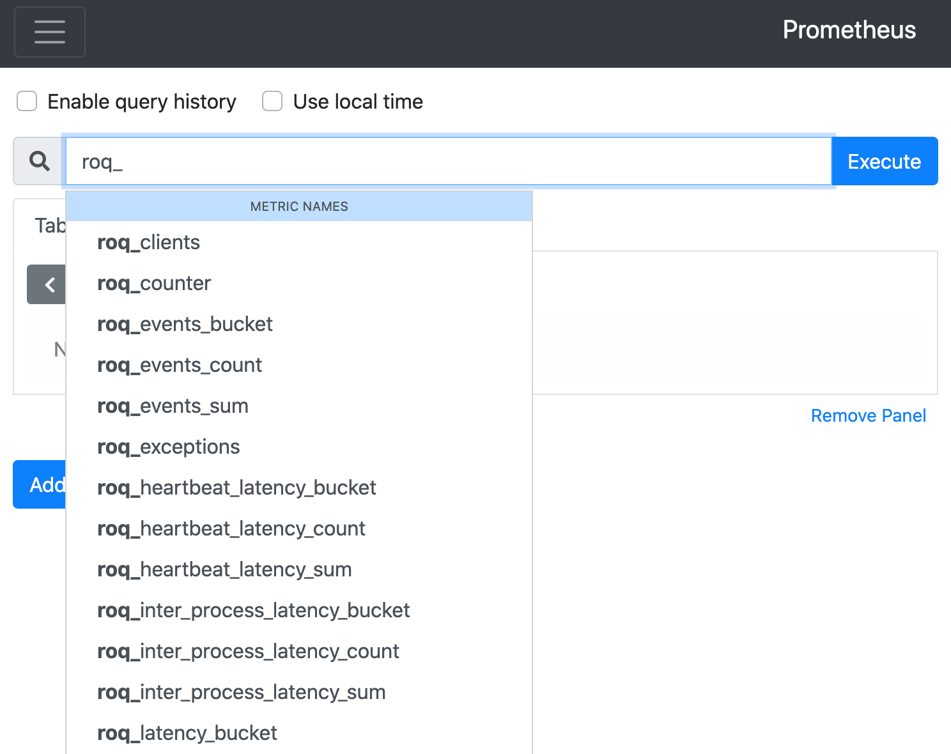
Task: Focus the expression input field
Action: pyautogui.click(x=448, y=161)
